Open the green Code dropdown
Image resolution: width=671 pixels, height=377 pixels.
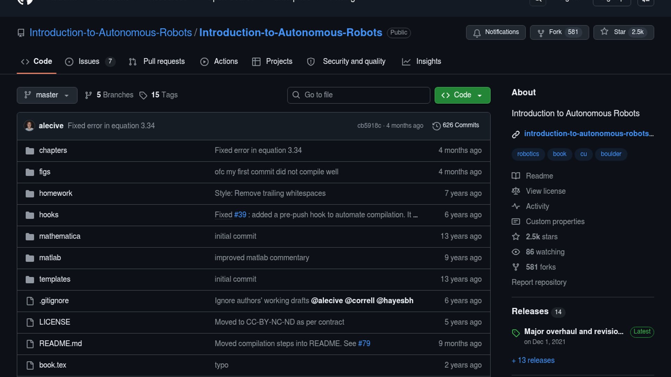462,95
